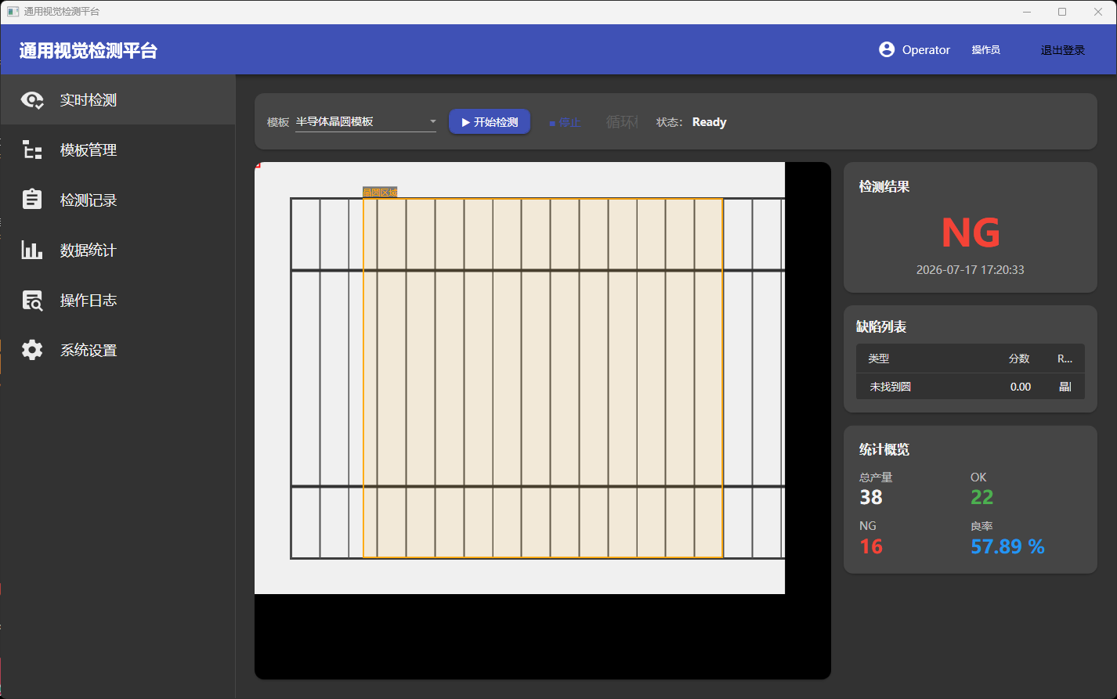Open 检测记录 clipboard icon

(x=32, y=200)
